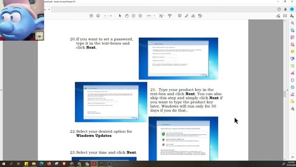
Task: Open the yellow document sidebar tool
Action: [292, 102]
